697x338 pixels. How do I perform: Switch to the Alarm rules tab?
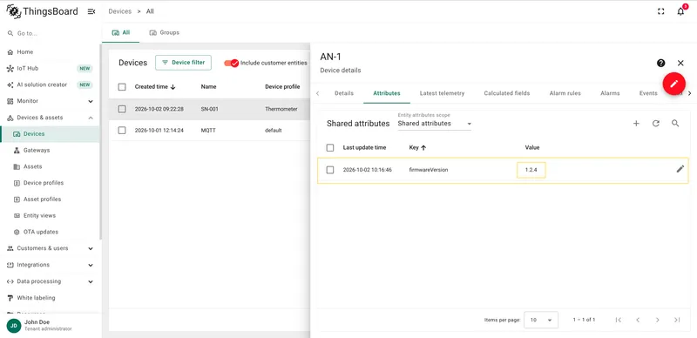[565, 93]
